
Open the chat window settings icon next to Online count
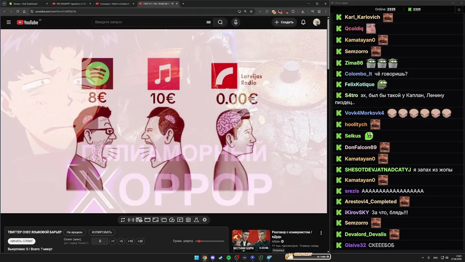[x=459, y=9]
